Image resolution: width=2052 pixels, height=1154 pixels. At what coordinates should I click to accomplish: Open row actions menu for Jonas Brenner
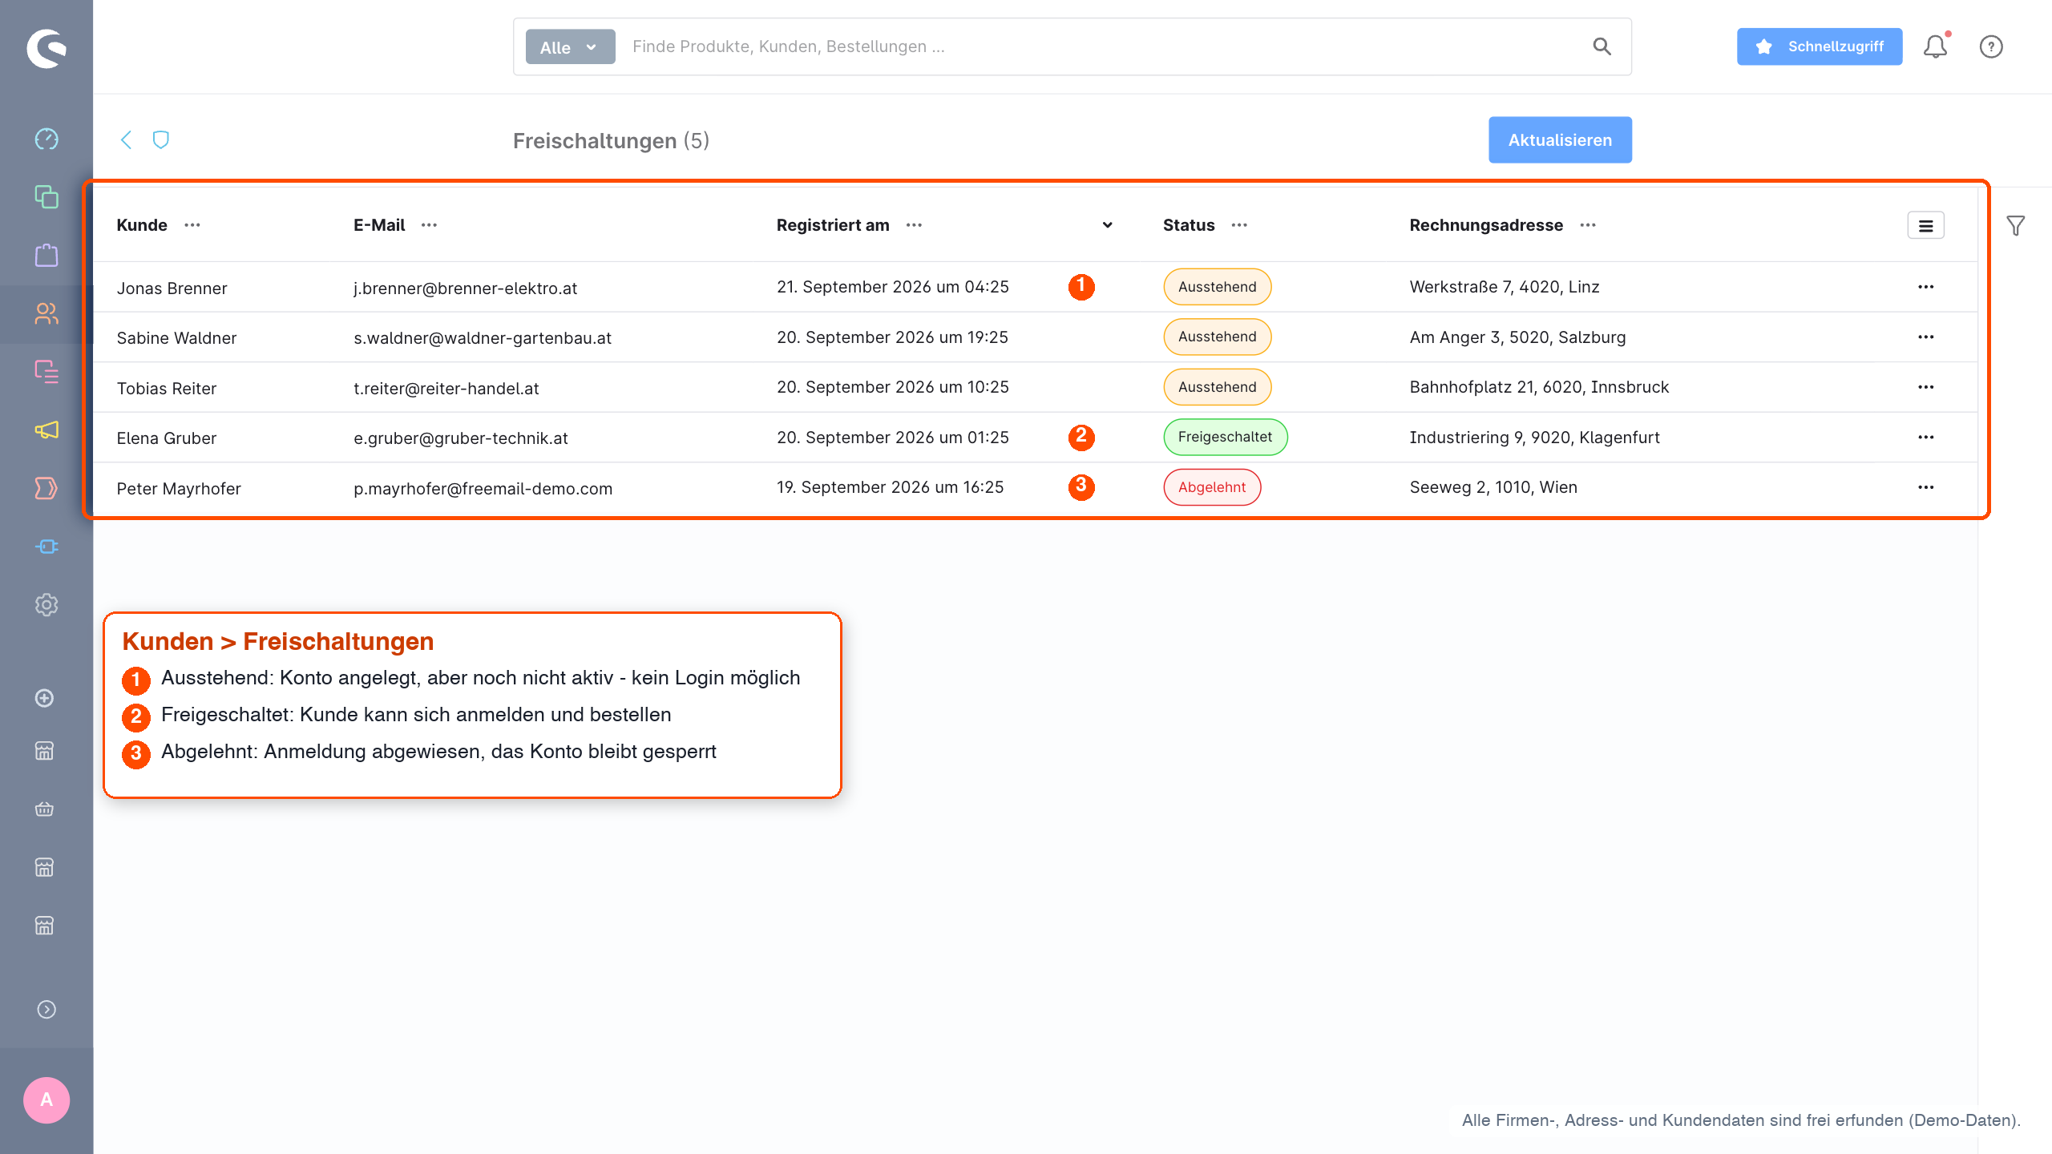1926,287
